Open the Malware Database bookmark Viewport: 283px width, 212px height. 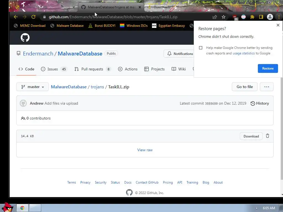[67, 26]
